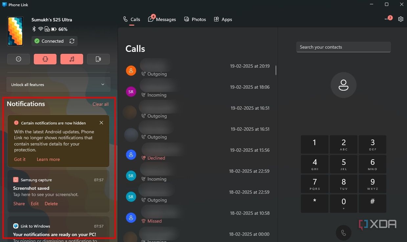This screenshot has height=242, width=407.
Task: Toggle Do Not Disturb mode
Action: (x=18, y=59)
